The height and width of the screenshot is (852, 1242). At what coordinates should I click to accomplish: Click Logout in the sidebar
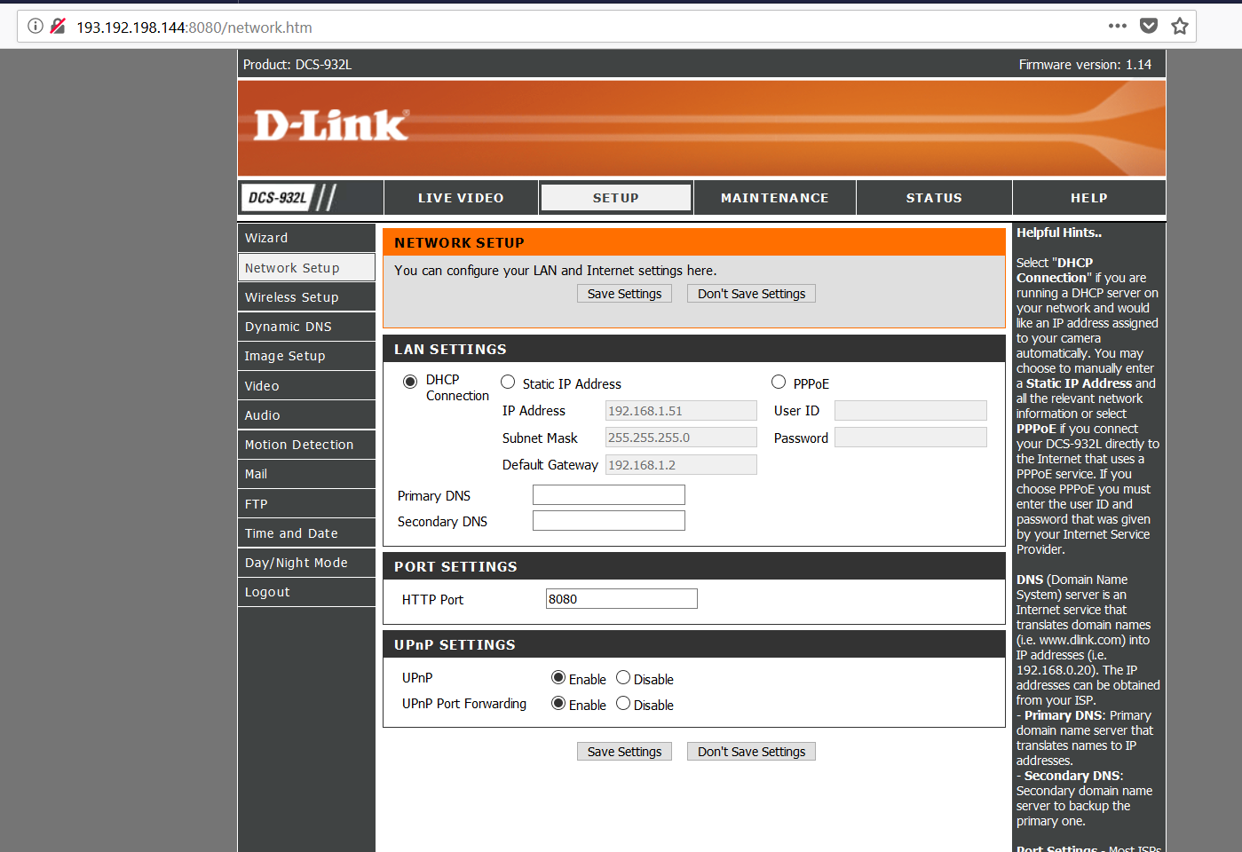(306, 592)
